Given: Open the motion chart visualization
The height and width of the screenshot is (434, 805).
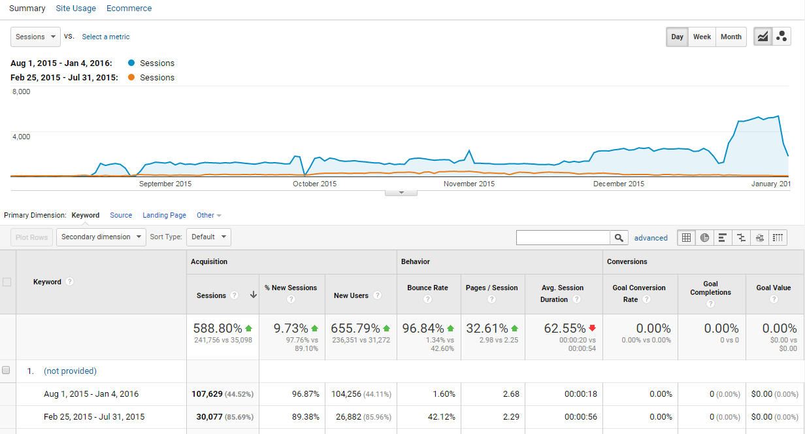Looking at the screenshot, I should [781, 37].
